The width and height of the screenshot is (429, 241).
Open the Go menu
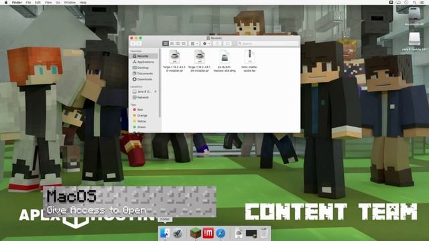58,3
